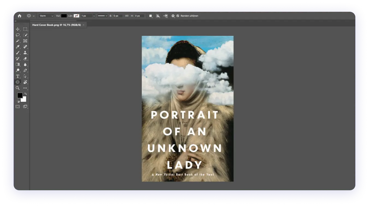Screen dimensions: 369x206
Task: Go to the Home screen
Action: point(19,16)
